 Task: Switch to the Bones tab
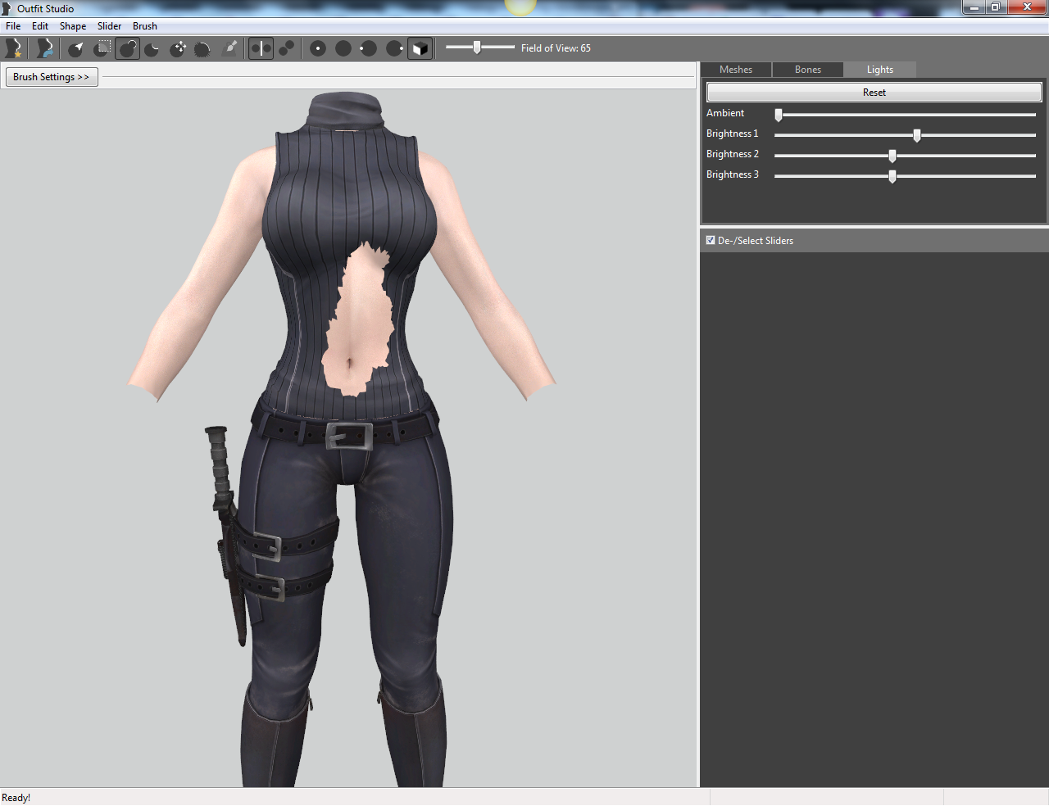pyautogui.click(x=808, y=70)
